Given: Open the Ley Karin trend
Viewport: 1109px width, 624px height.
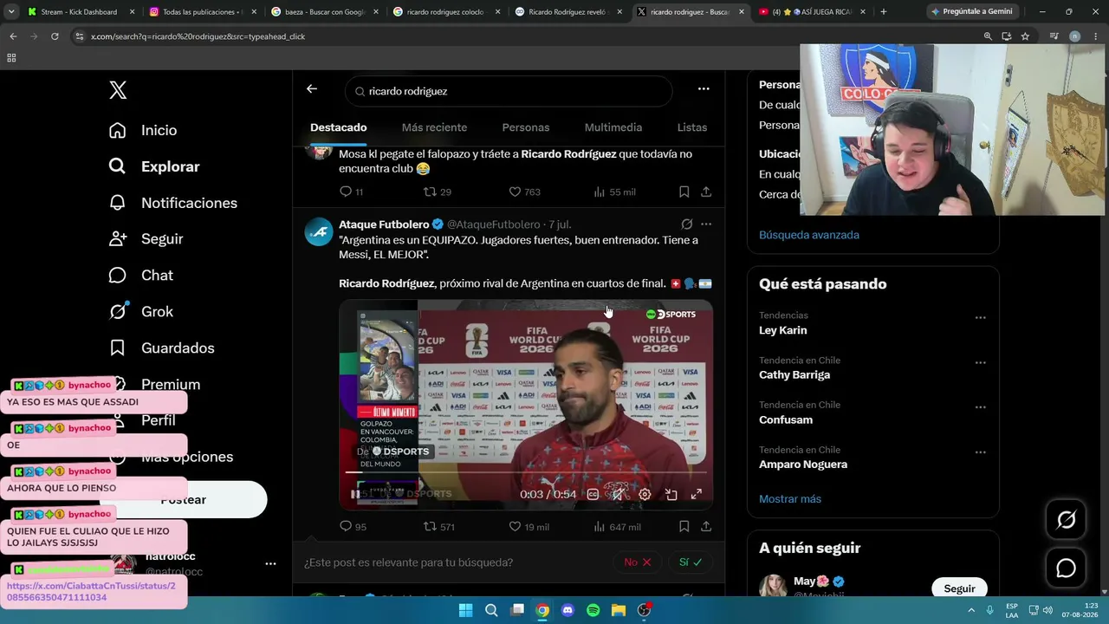Looking at the screenshot, I should pyautogui.click(x=783, y=330).
